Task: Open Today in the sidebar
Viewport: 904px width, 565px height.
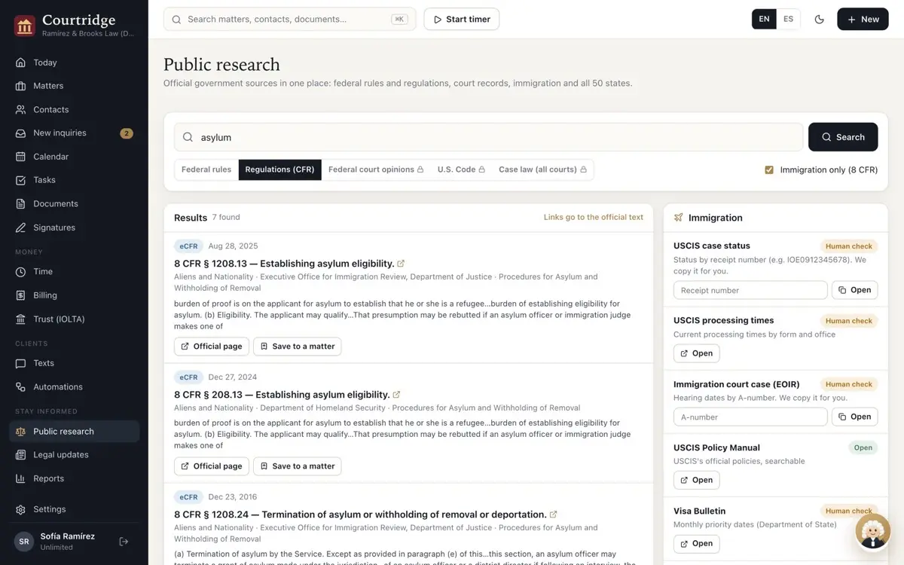Action: pyautogui.click(x=74, y=63)
